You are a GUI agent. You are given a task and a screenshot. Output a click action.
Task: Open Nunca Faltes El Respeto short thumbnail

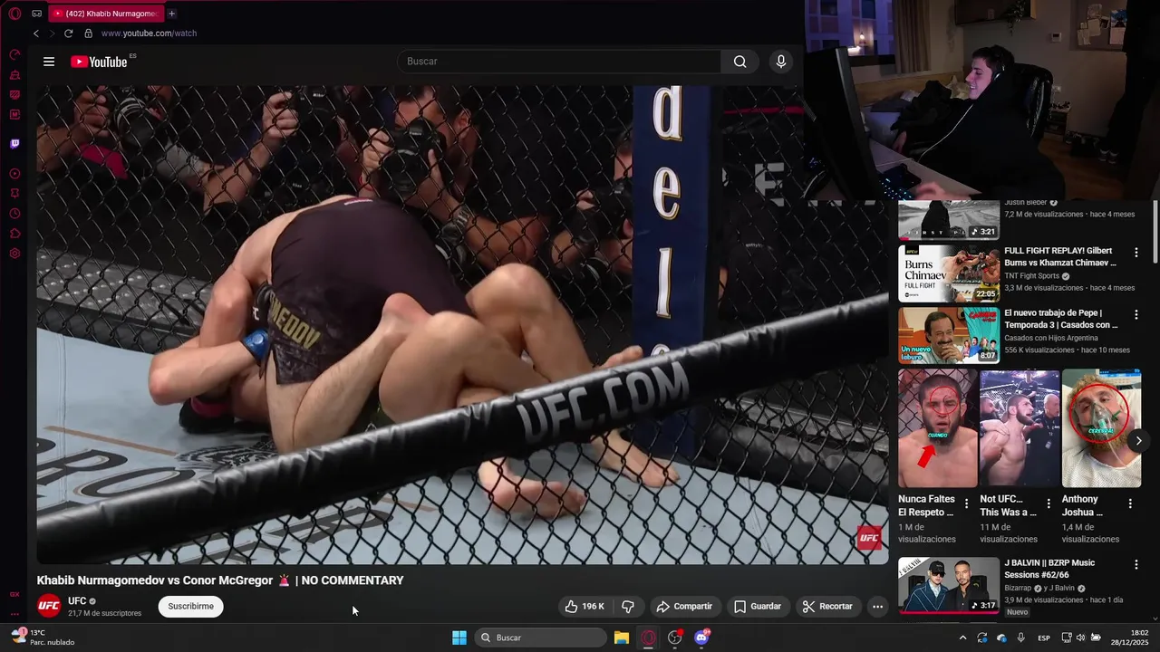[x=938, y=428]
